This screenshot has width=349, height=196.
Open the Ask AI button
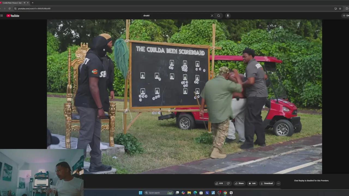(x=252, y=183)
